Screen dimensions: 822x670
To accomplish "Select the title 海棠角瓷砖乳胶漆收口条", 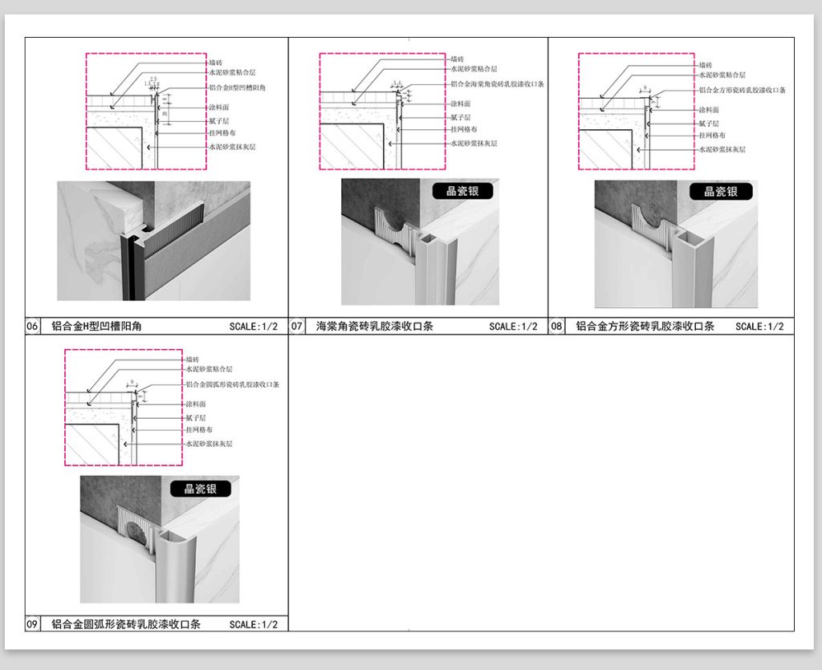I will coord(374,327).
